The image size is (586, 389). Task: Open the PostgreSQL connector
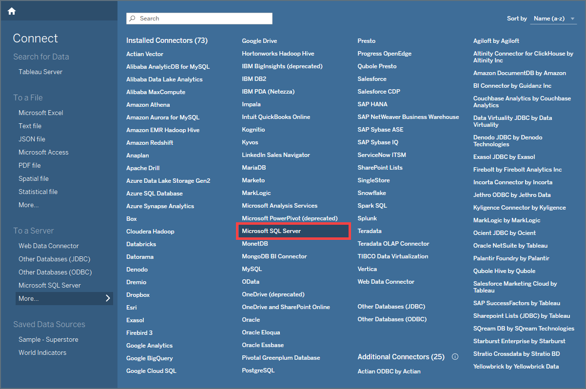coord(259,370)
